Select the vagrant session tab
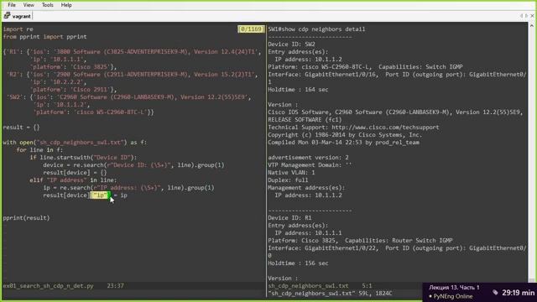Viewport: 537px width, 302px height. tap(18, 16)
